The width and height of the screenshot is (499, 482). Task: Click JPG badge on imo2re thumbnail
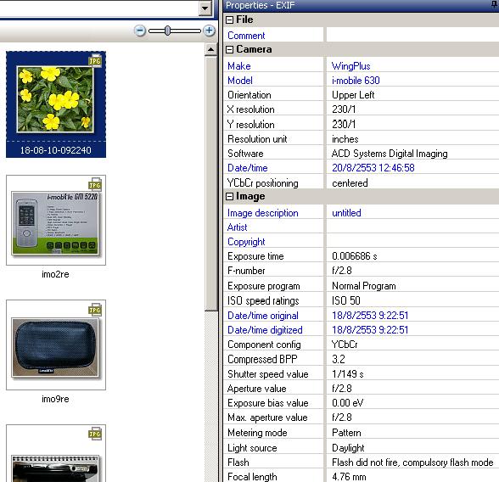click(x=95, y=184)
